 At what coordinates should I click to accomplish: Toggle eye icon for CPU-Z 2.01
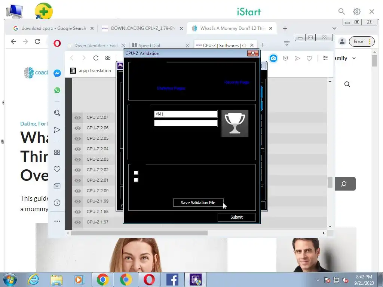click(x=78, y=180)
